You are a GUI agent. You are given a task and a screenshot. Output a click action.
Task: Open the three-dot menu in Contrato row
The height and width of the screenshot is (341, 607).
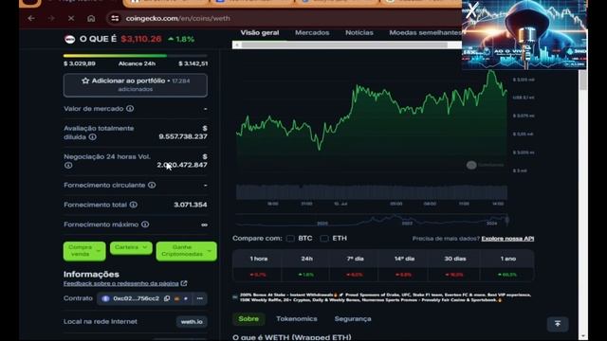point(200,298)
